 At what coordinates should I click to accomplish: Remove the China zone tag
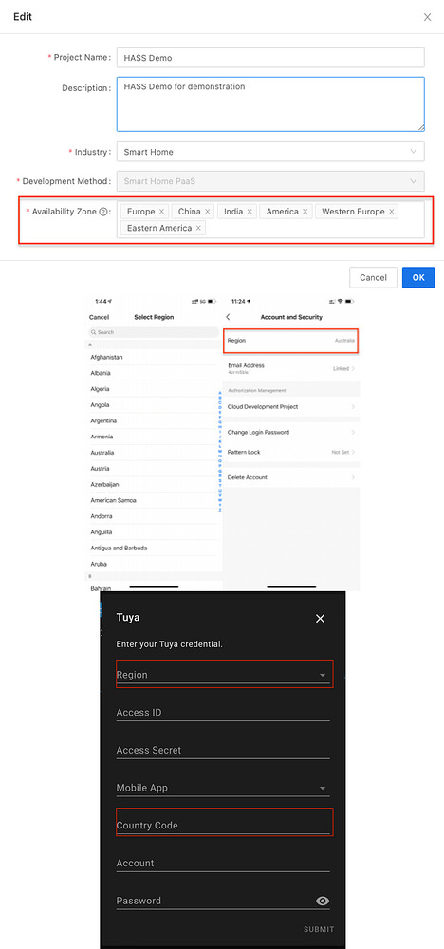click(208, 212)
